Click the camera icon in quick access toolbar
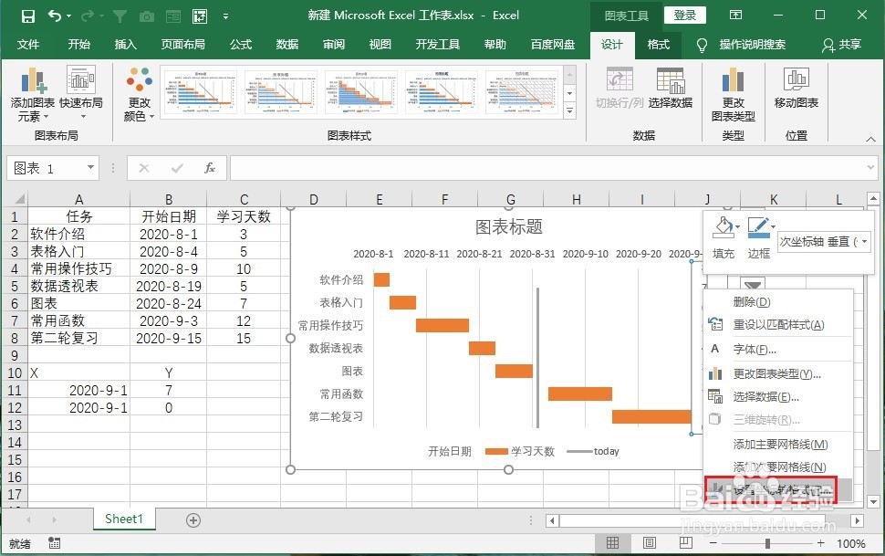Screen dimensions: 885x556 pyautogui.click(x=147, y=16)
